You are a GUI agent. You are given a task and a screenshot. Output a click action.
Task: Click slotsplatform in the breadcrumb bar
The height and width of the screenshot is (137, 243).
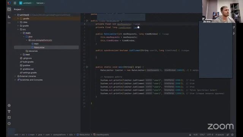coord(59,135)
